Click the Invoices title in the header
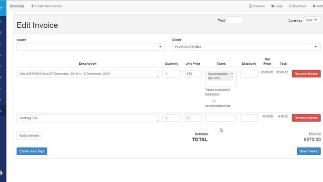The width and height of the screenshot is (323, 182). click(17, 6)
